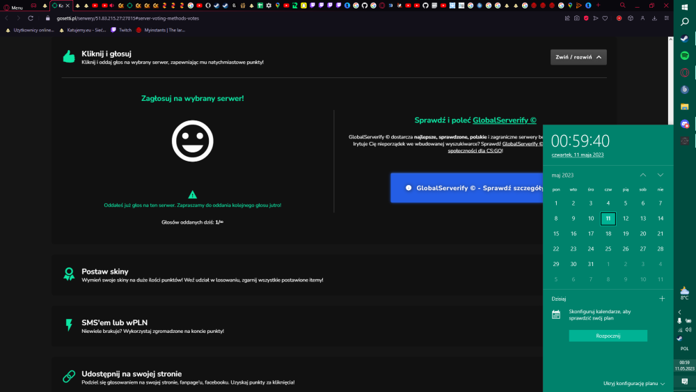Screen dimensions: 696x392
Task: Click the page vertical scrollbar up arrow
Action: point(670,40)
